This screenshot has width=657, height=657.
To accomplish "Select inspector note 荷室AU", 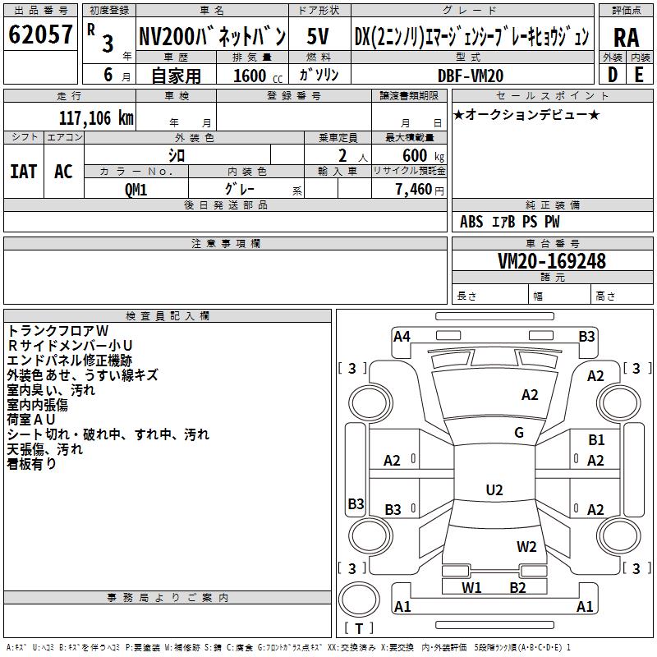I will [x=31, y=420].
